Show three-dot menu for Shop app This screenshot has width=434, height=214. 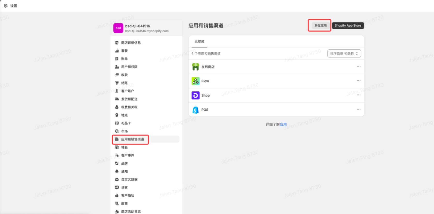(x=359, y=95)
